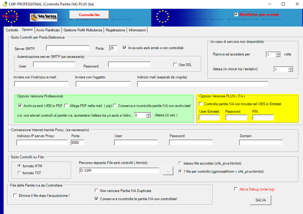Click the Proxy Domain field
Screen dimensions: 303x214
pyautogui.click(x=261, y=143)
